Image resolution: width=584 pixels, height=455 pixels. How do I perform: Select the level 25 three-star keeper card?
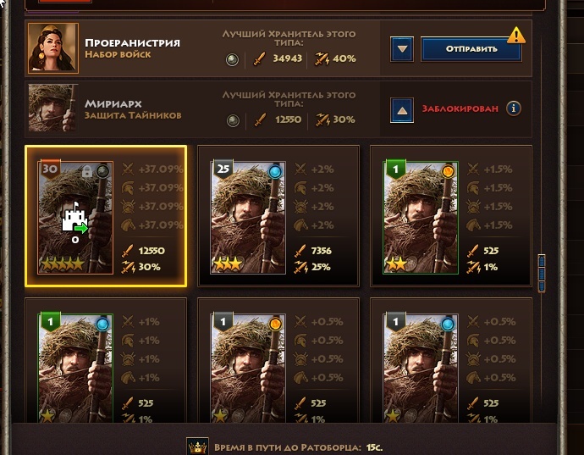(278, 216)
